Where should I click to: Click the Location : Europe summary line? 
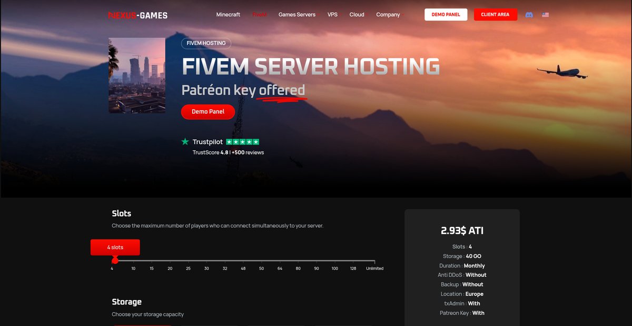pos(462,294)
